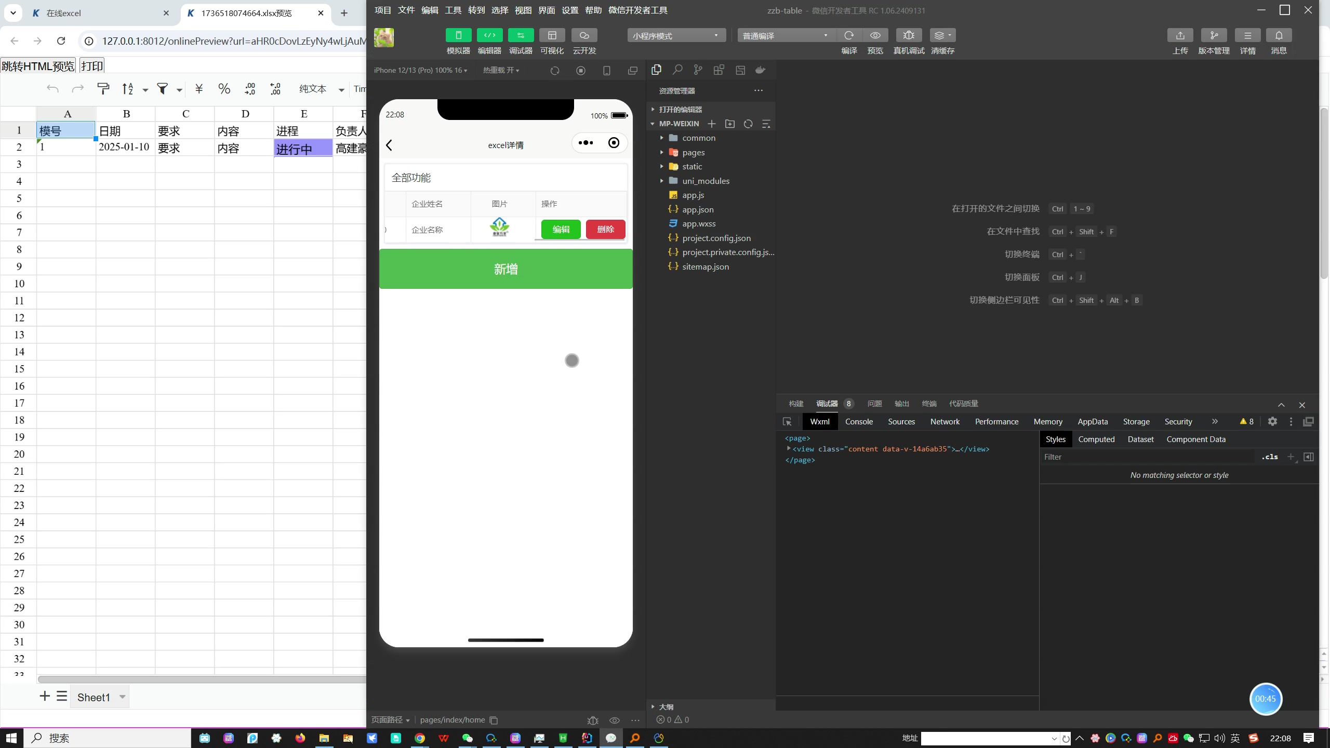Switch to the Console tab
The width and height of the screenshot is (1330, 748).
click(859, 421)
